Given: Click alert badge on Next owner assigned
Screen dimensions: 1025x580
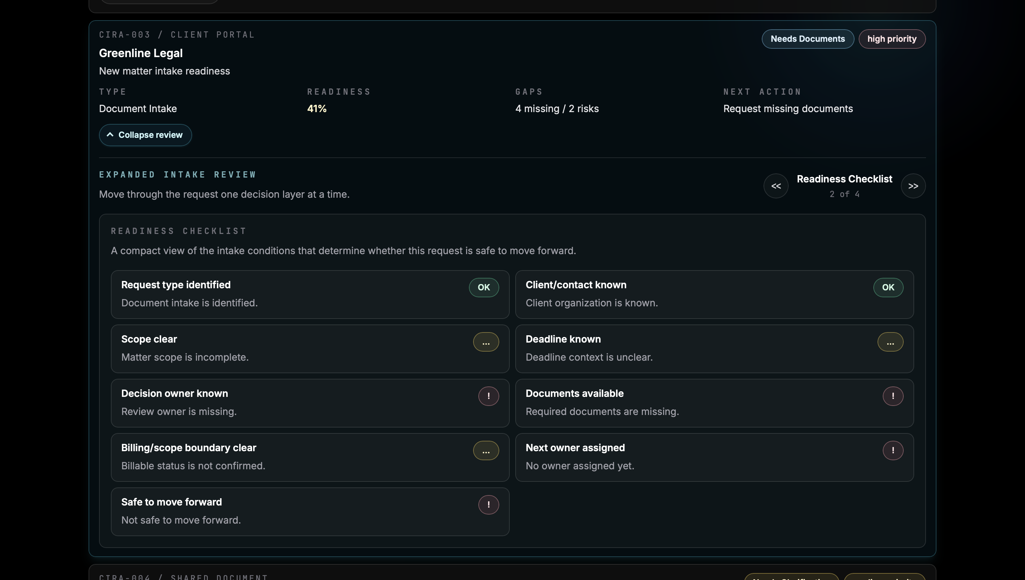Looking at the screenshot, I should 893,450.
